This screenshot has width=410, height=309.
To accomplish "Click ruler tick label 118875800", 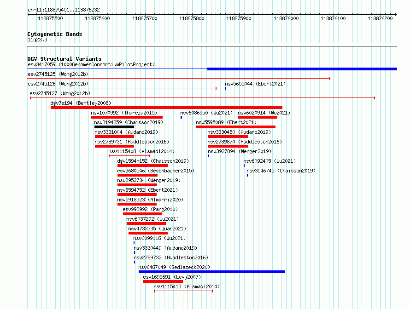I will [x=192, y=18].
